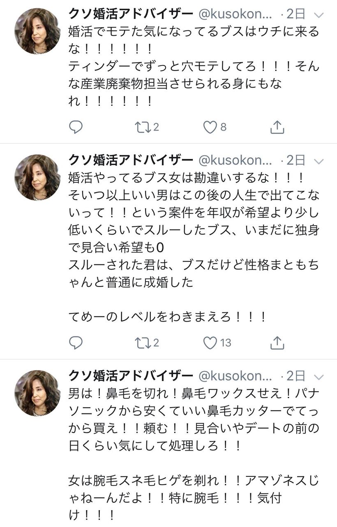Open the first tweet's 2日 timestamp
This screenshot has height=527, width=337.
pyautogui.click(x=295, y=14)
